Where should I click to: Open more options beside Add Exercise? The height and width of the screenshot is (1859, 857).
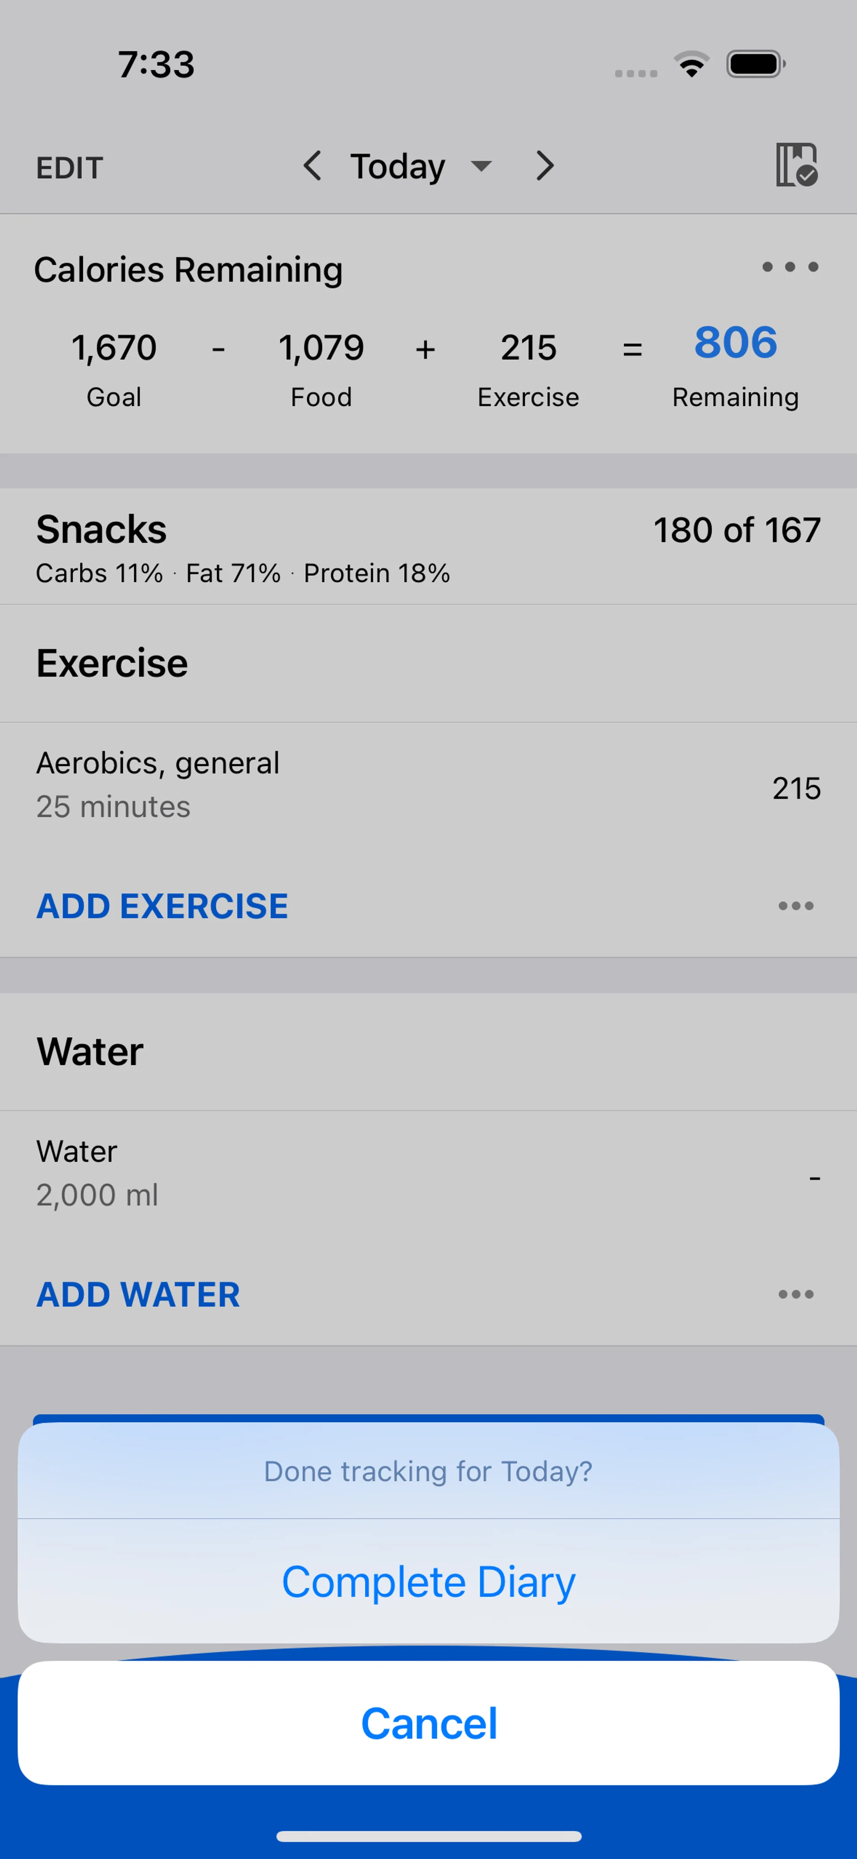pyautogui.click(x=796, y=906)
